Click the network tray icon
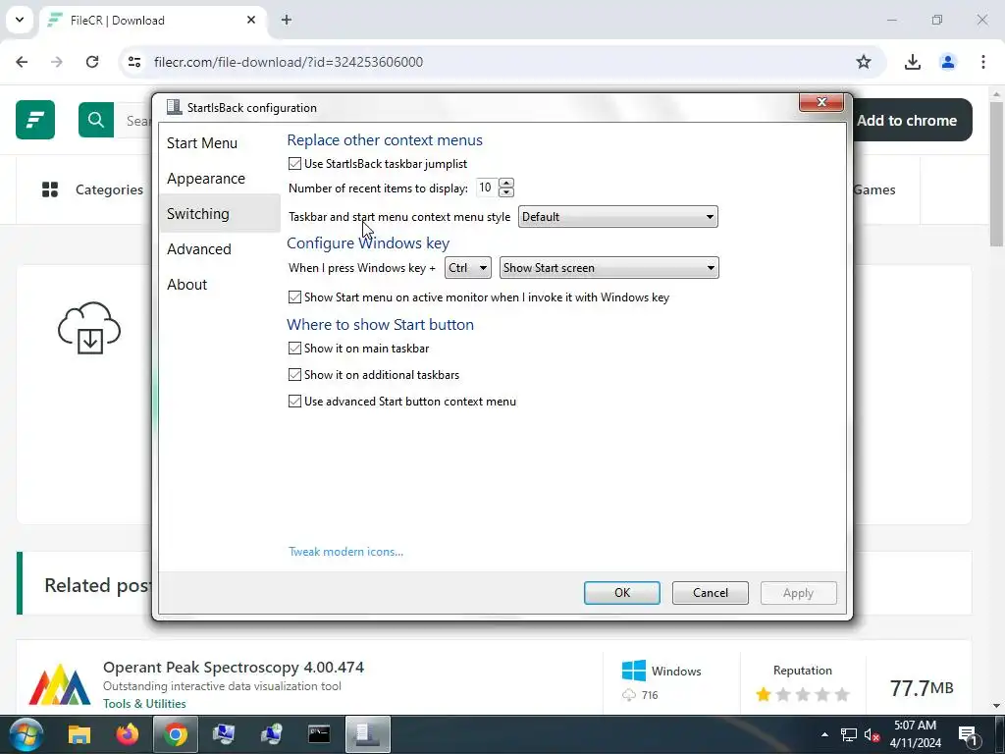Screen dimensions: 1005x754 coord(849,734)
